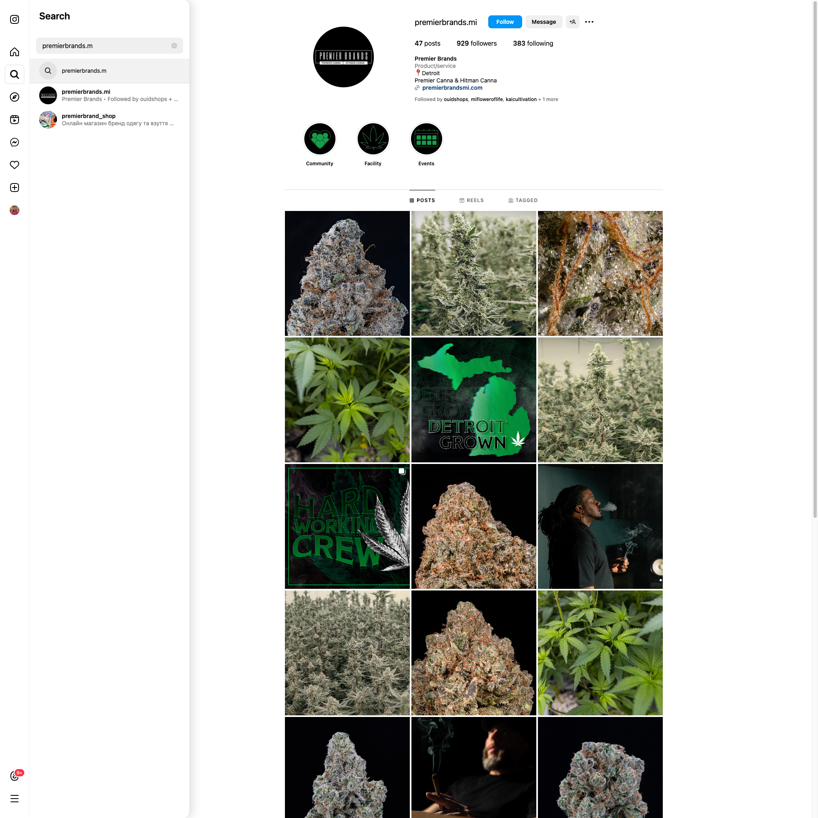Open the Messenger direct messages icon
The height and width of the screenshot is (818, 818).
point(15,142)
